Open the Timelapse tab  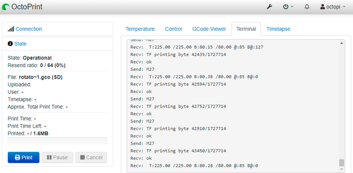point(278,29)
